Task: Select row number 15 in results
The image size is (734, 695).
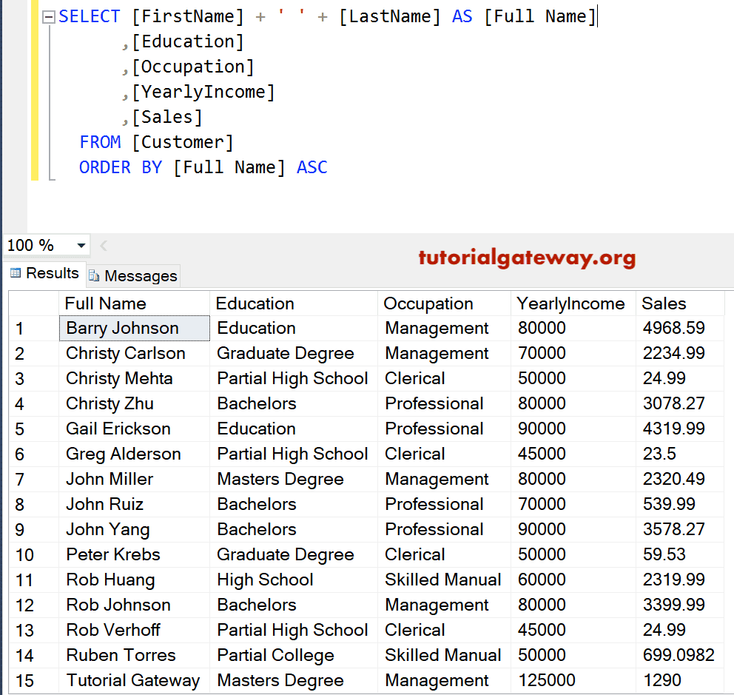Action: (x=33, y=680)
